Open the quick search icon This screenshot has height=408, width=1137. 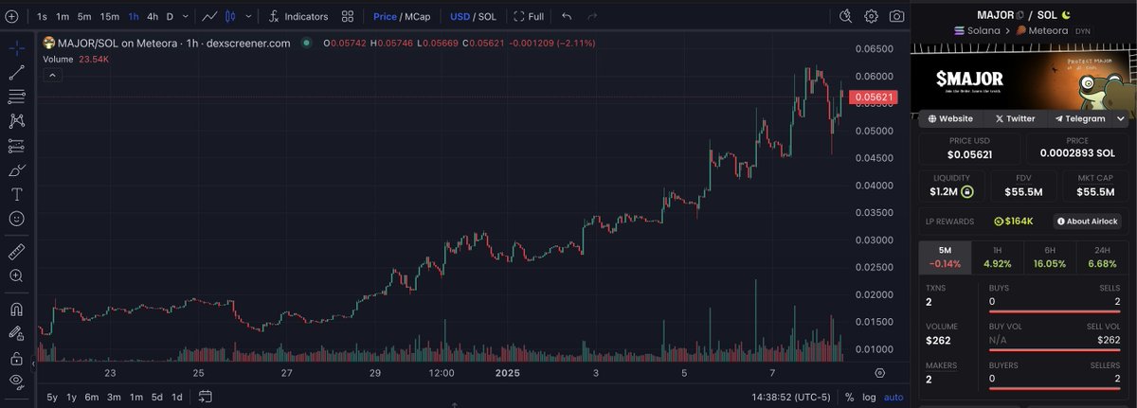click(846, 16)
